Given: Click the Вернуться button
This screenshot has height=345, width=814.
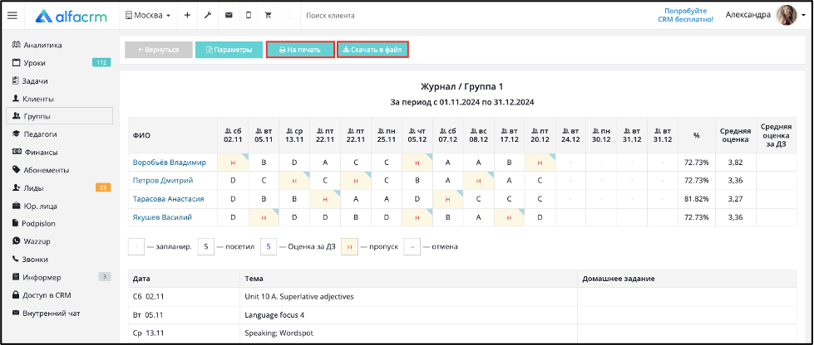Looking at the screenshot, I should [158, 50].
